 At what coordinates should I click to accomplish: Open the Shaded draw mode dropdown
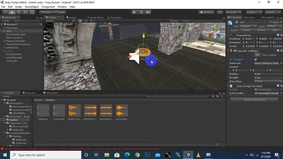[57, 21]
